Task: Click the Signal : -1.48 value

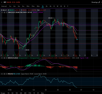Action: (84, 58)
